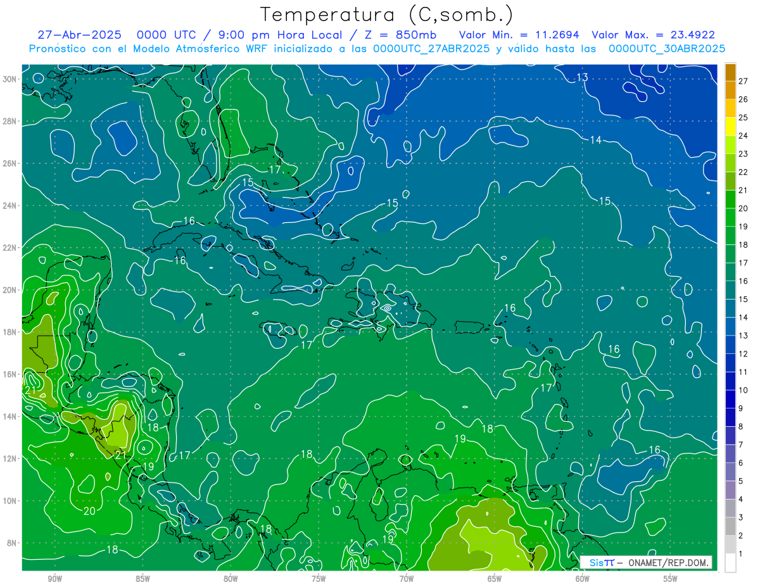Click the "22N" latitude axis label
Viewport: 760px width, 587px height.
pos(9,247)
